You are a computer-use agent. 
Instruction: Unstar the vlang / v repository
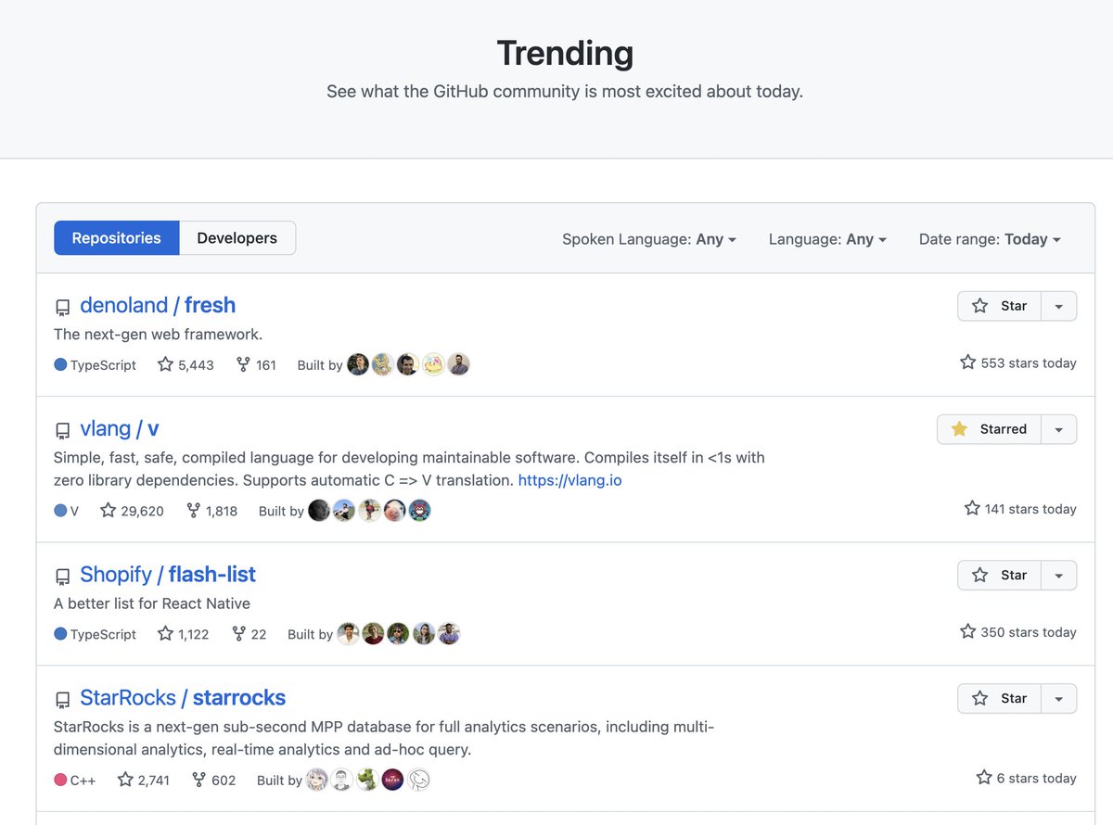pyautogui.click(x=989, y=429)
